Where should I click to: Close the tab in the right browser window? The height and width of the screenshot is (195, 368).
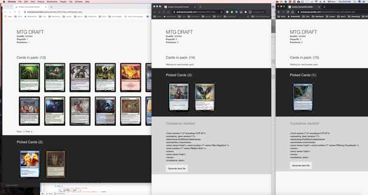tap(319, 7)
